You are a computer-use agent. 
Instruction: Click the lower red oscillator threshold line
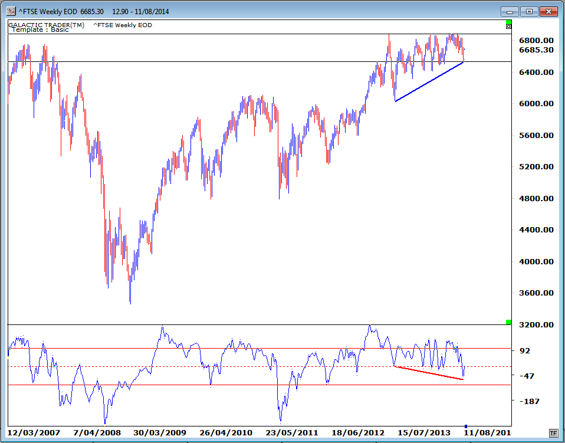click(259, 385)
